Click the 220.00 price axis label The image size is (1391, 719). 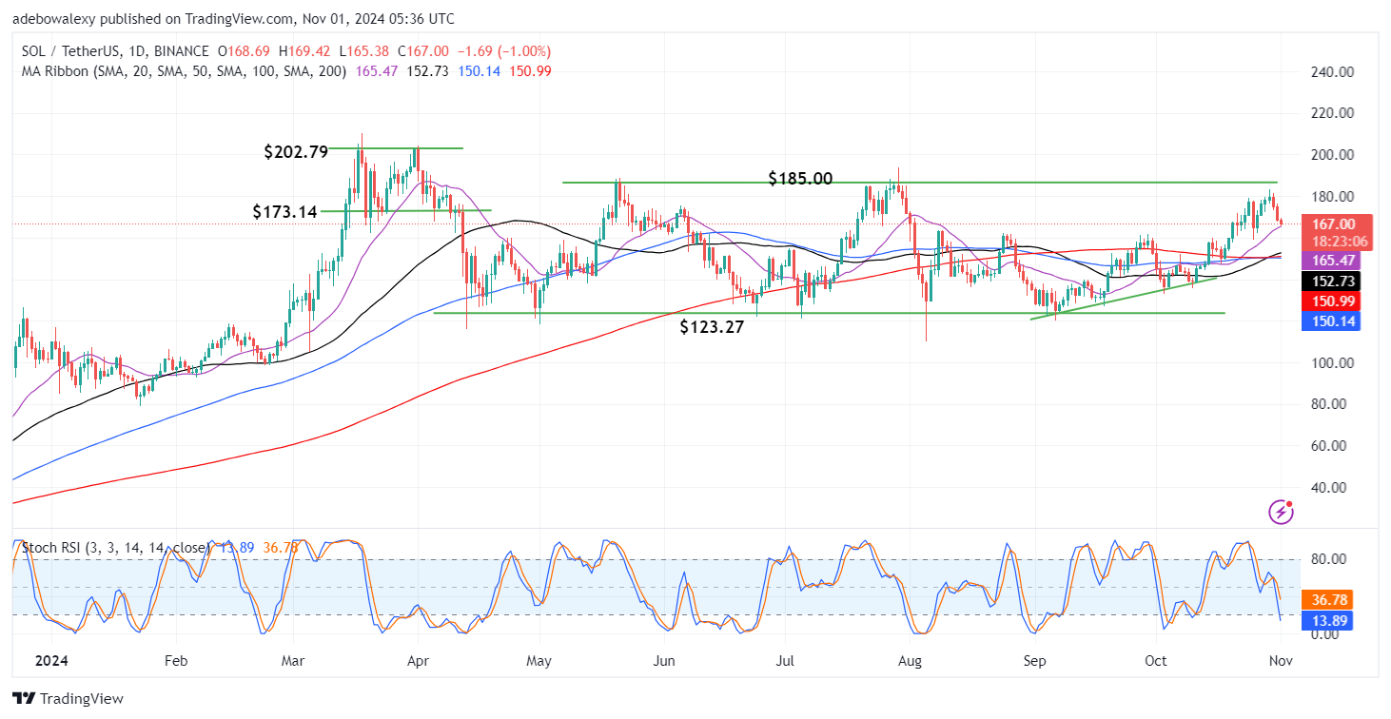click(x=1333, y=112)
